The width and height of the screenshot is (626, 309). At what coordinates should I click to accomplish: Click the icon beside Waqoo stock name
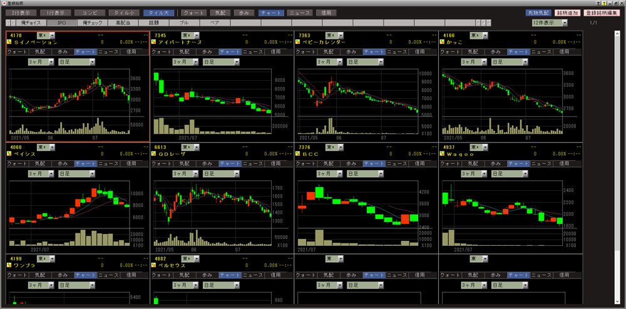[444, 154]
